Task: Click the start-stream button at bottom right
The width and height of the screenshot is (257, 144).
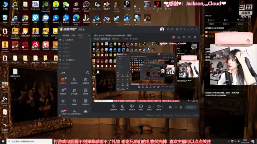Action: tap(191, 107)
